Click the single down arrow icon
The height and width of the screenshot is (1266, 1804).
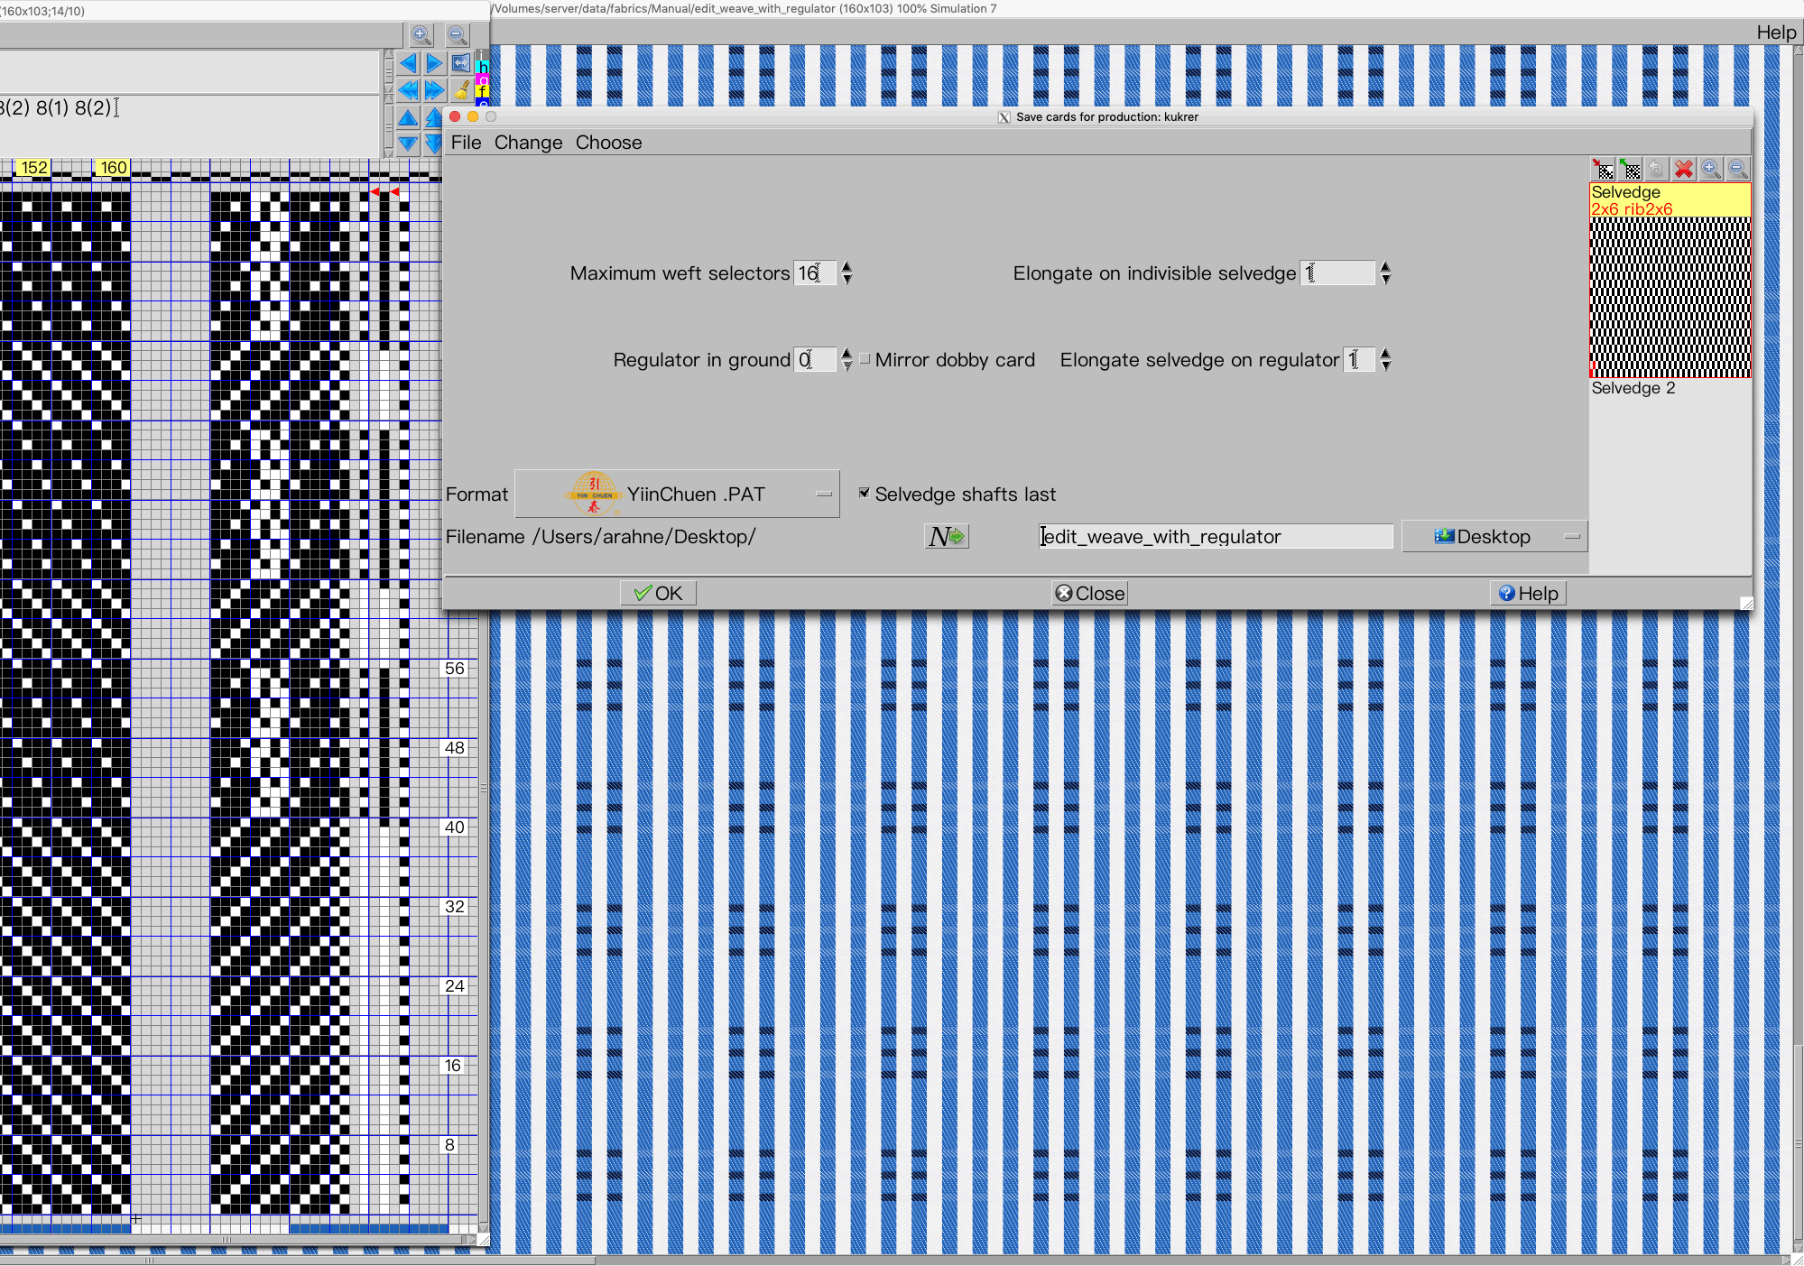pos(408,143)
